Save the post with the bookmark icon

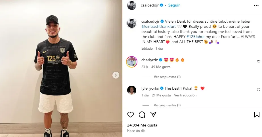pyautogui.click(x=257, y=115)
